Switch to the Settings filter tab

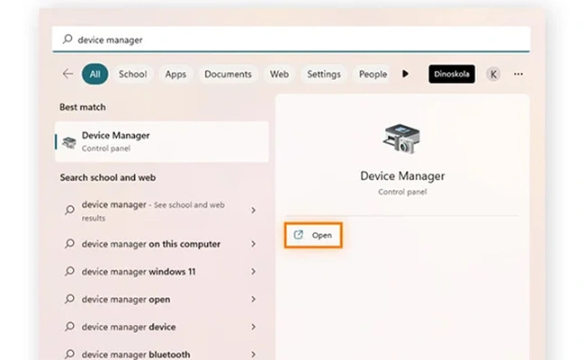click(x=324, y=74)
